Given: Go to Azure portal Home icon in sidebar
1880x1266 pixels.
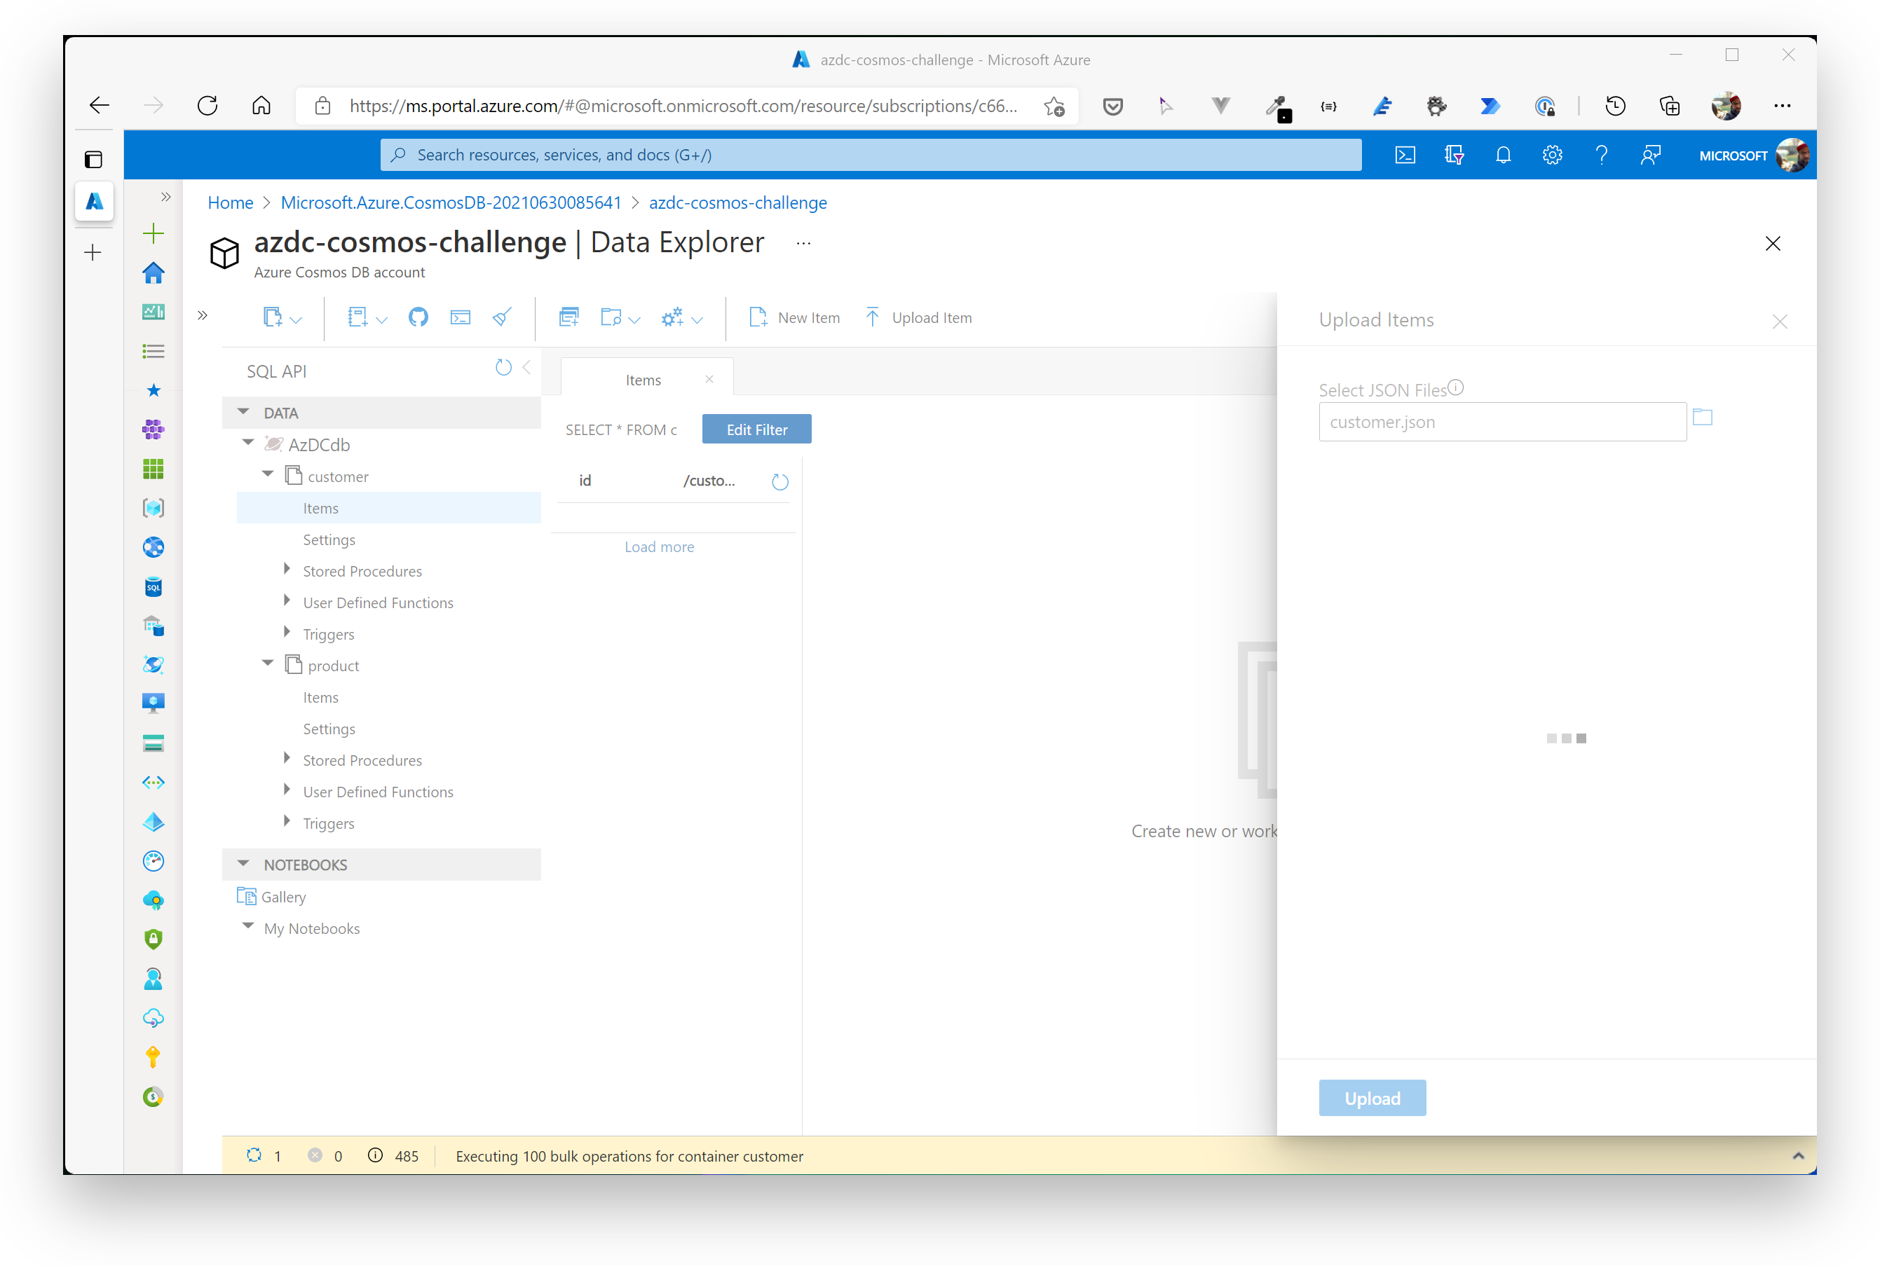Looking at the screenshot, I should 154,273.
